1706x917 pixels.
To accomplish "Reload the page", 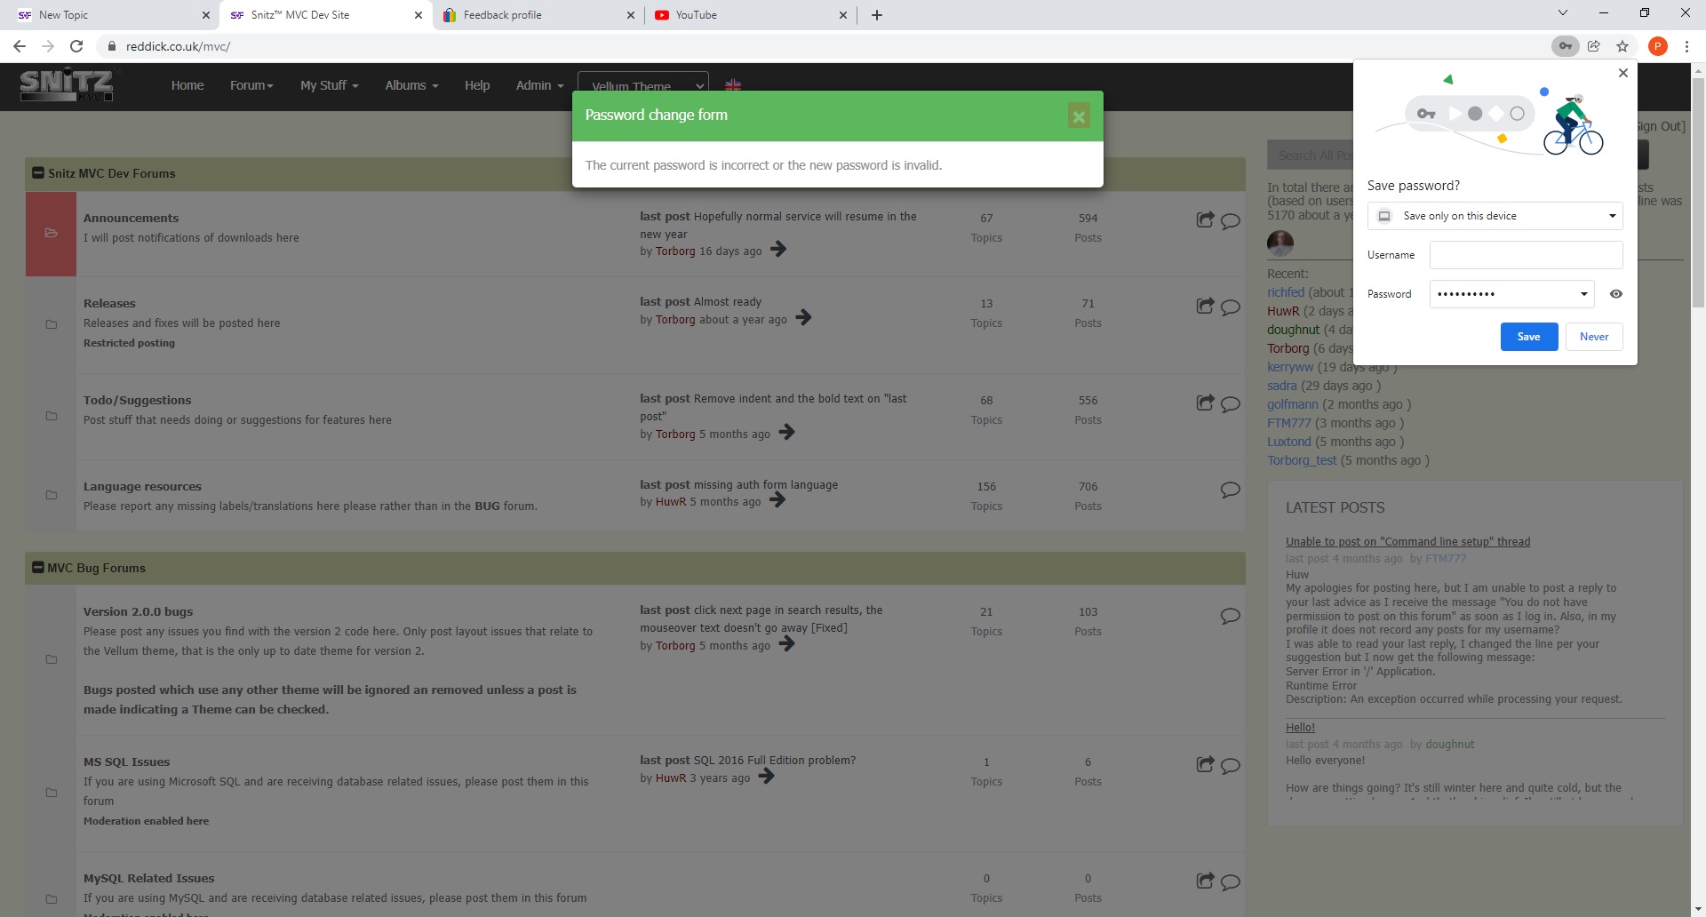I will [x=76, y=46].
